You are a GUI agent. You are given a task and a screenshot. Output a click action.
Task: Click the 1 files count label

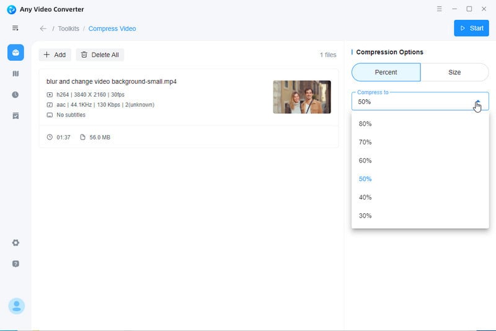tap(328, 55)
